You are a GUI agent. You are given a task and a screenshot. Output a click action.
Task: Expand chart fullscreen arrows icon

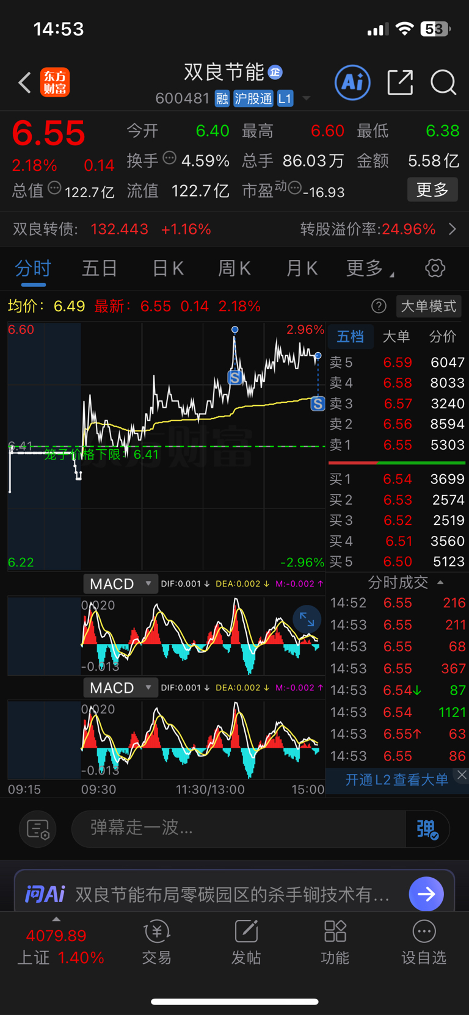(307, 620)
